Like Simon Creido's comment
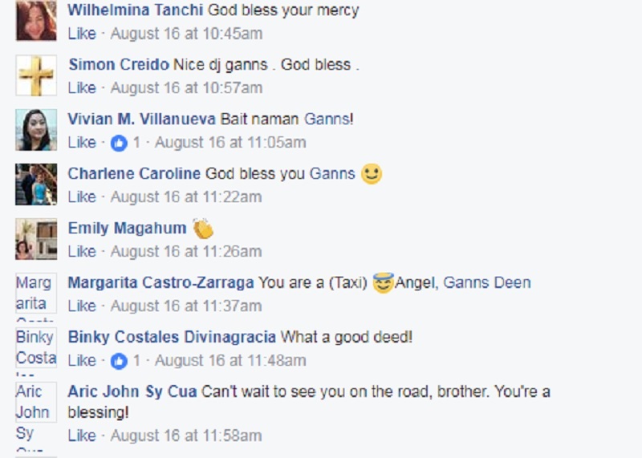The image size is (642, 458). 82,88
